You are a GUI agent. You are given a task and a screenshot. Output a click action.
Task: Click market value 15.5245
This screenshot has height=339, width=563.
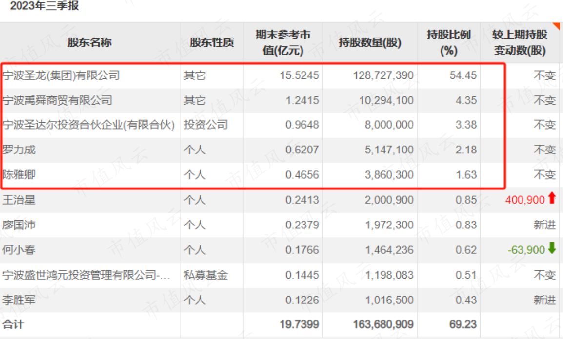pos(299,75)
